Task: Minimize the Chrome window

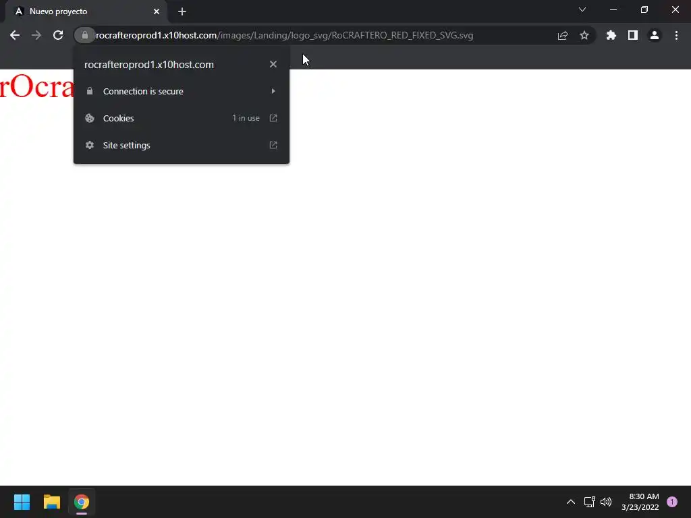Action: coord(613,9)
